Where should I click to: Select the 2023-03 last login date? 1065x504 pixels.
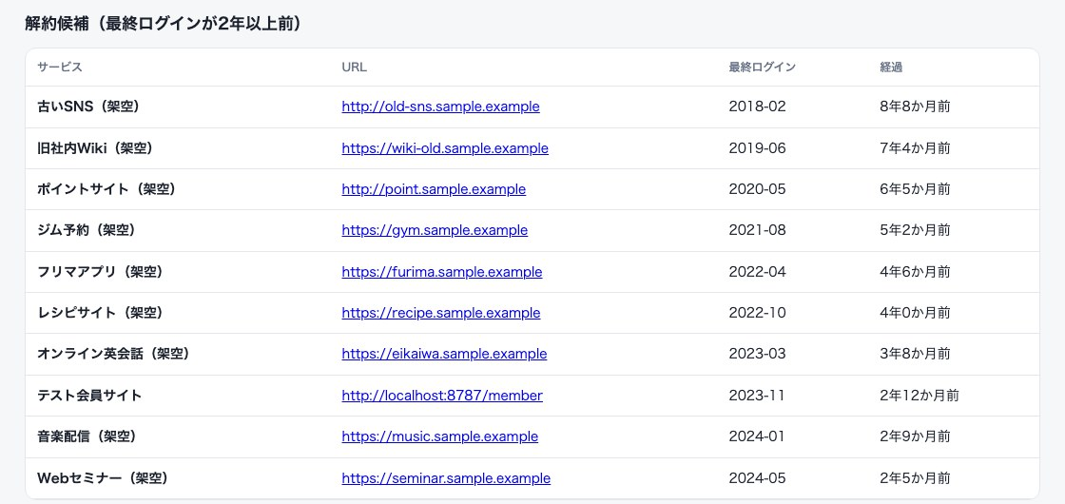coord(757,354)
